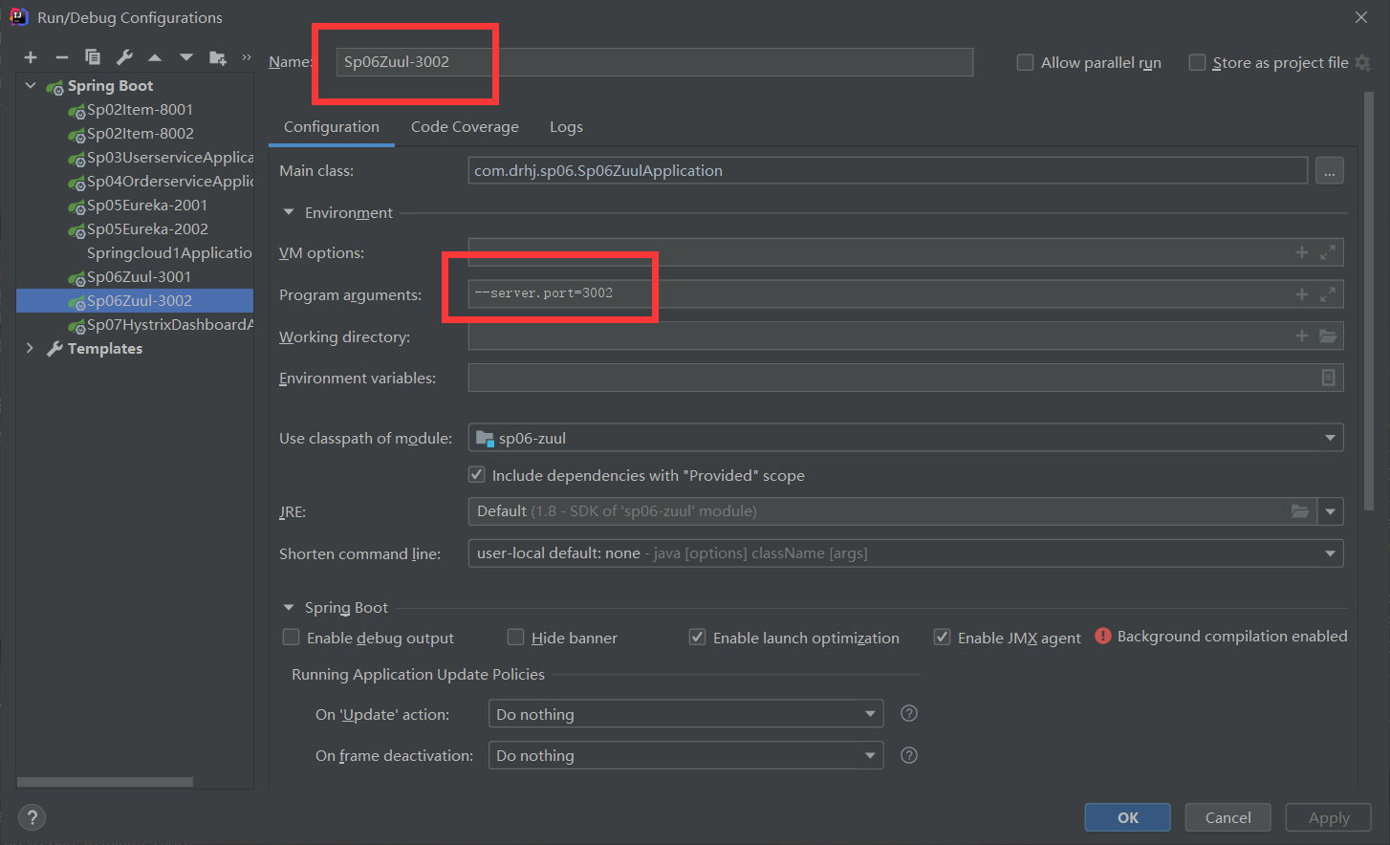Toggle Enable JMX agent checkbox
Screen dimensions: 1390x845
(x=943, y=637)
